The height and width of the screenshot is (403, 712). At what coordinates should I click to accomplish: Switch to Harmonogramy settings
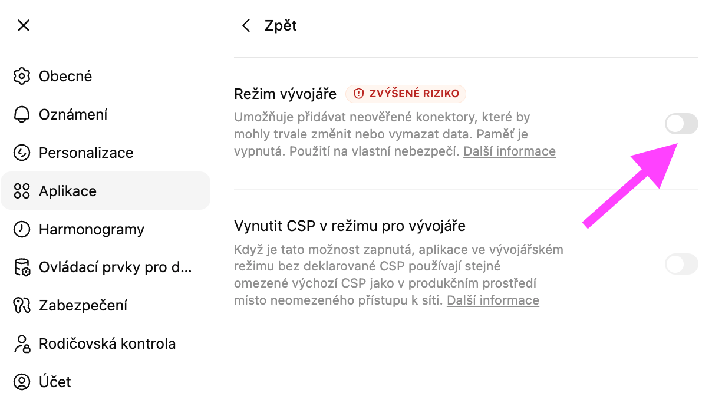pyautogui.click(x=91, y=229)
